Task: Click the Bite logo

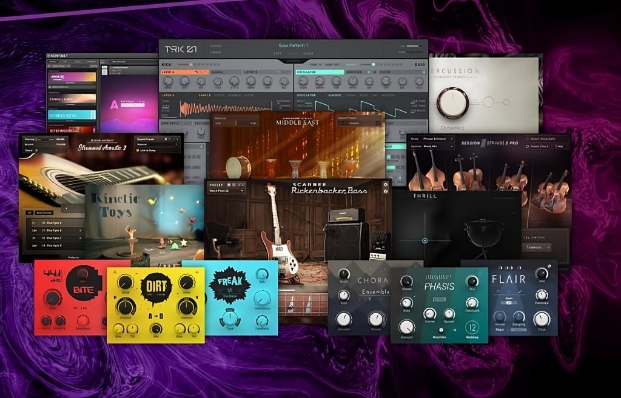Action: click(84, 284)
